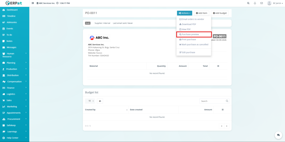This screenshot has width=285, height=142.
Task: Open the notifications bell icon
Action: (x=255, y=3)
